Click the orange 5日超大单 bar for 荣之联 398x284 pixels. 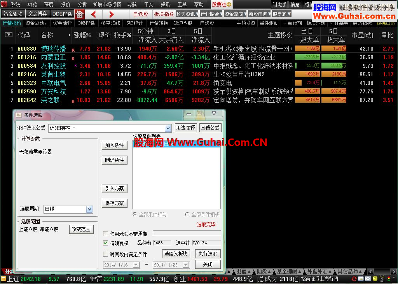pos(334,100)
